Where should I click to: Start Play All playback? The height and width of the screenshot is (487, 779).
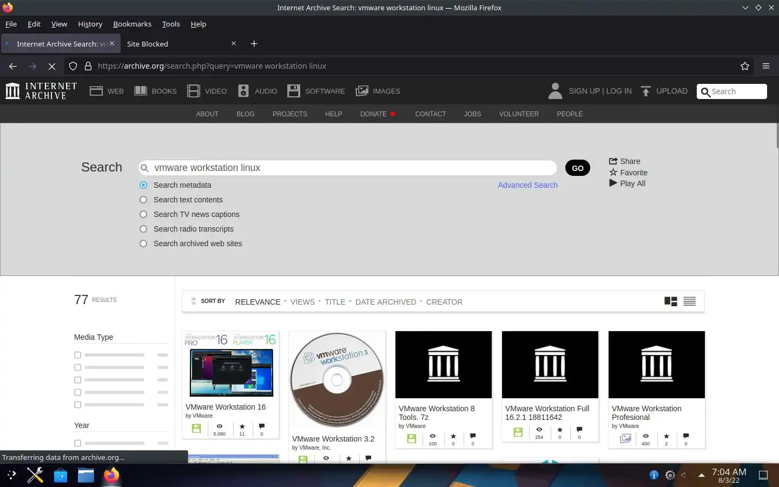point(627,183)
